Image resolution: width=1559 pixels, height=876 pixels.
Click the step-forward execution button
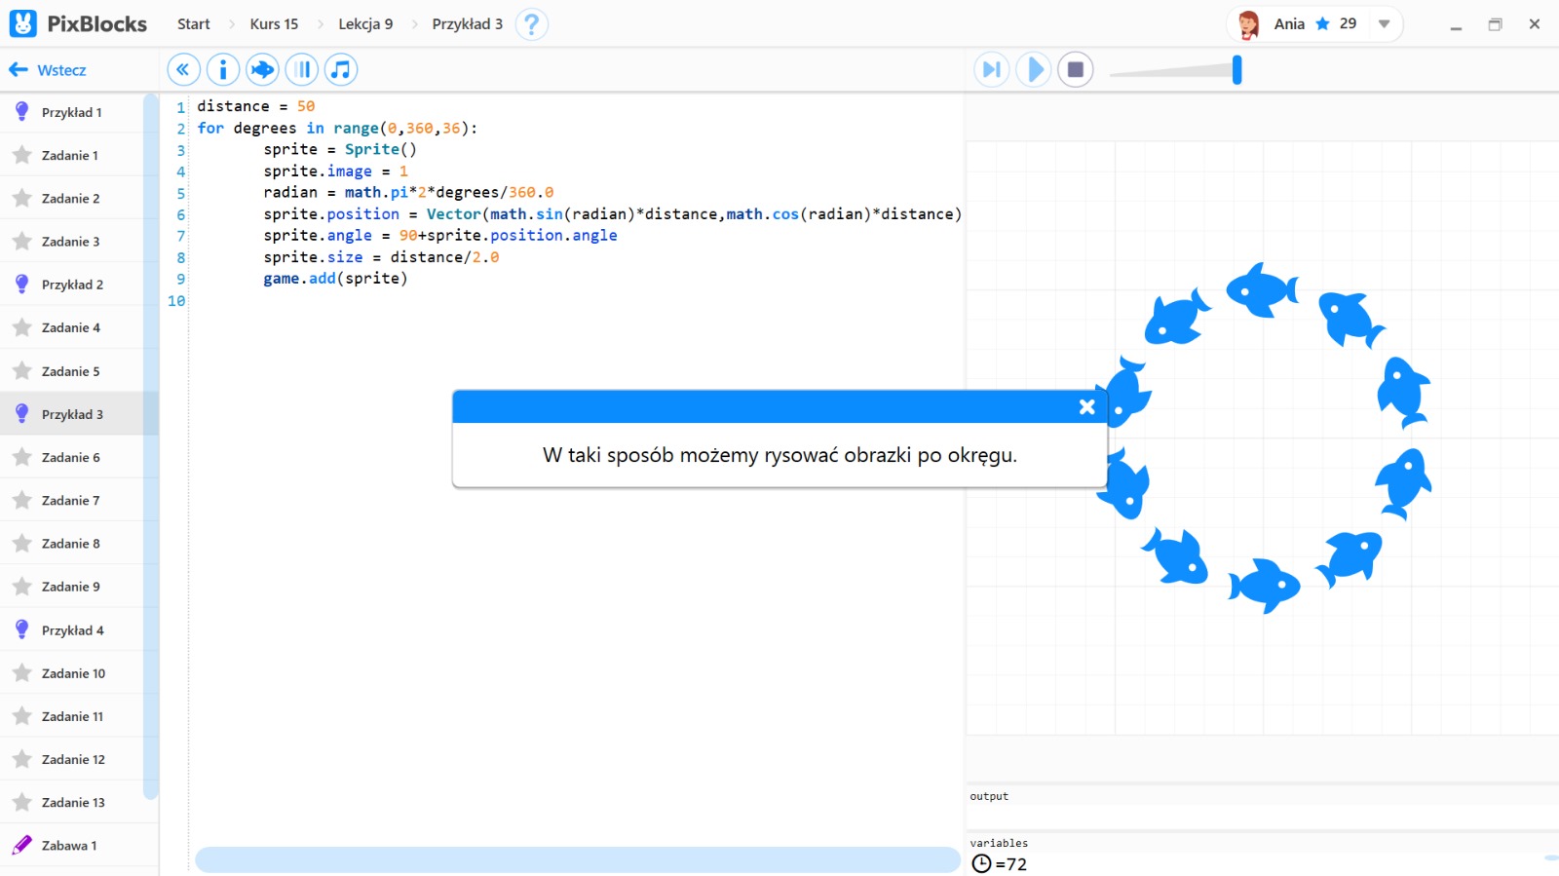991,69
